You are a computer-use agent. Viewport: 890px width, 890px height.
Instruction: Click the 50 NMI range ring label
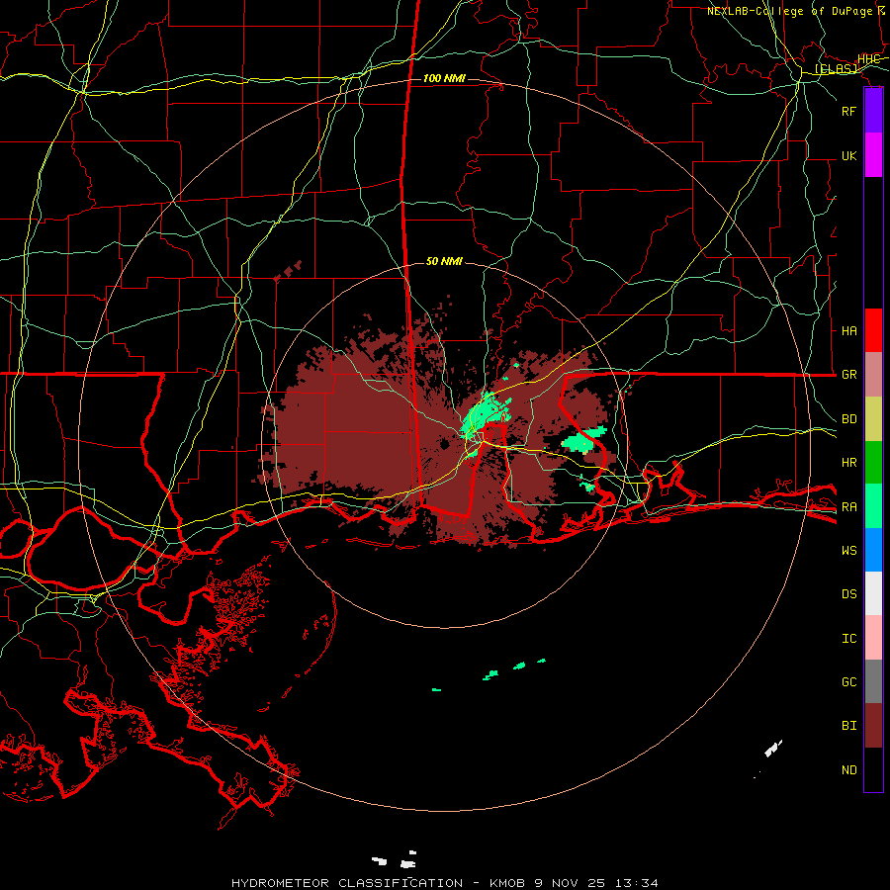pos(444,261)
